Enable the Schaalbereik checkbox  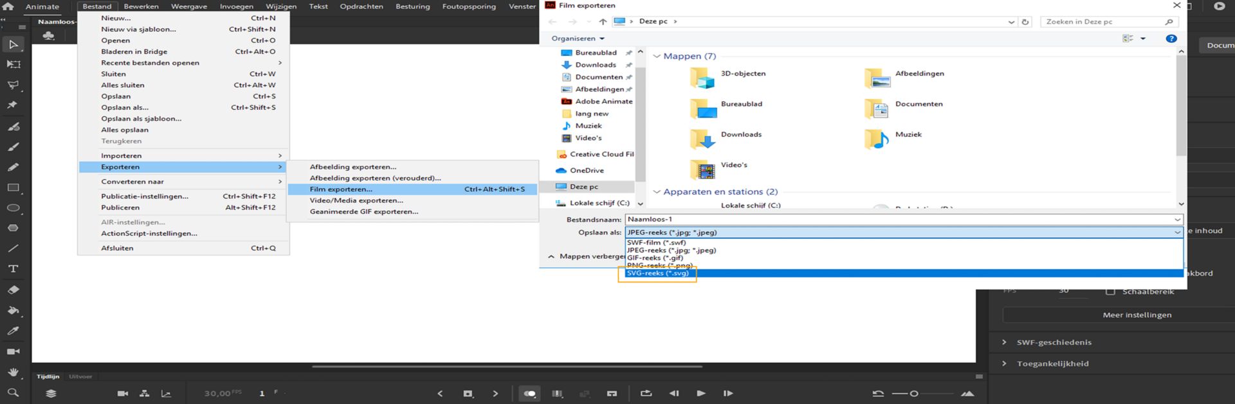(x=1110, y=292)
